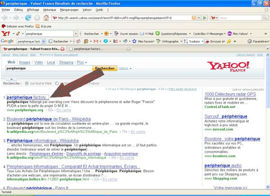Viewport: 270px width, 196px height.
Task: Click the Mes favoris star icon
Action: [134, 41]
